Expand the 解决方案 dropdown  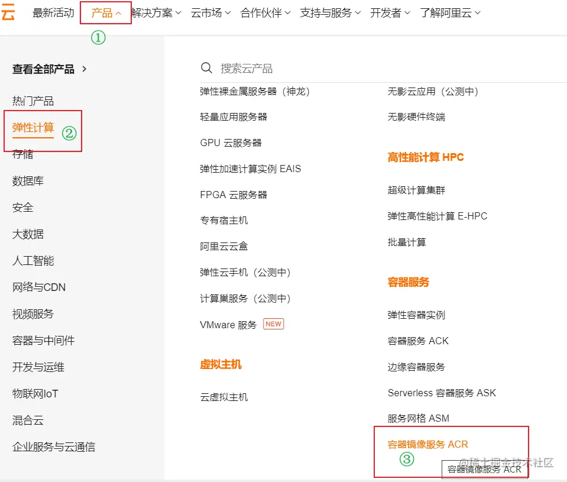click(x=156, y=12)
